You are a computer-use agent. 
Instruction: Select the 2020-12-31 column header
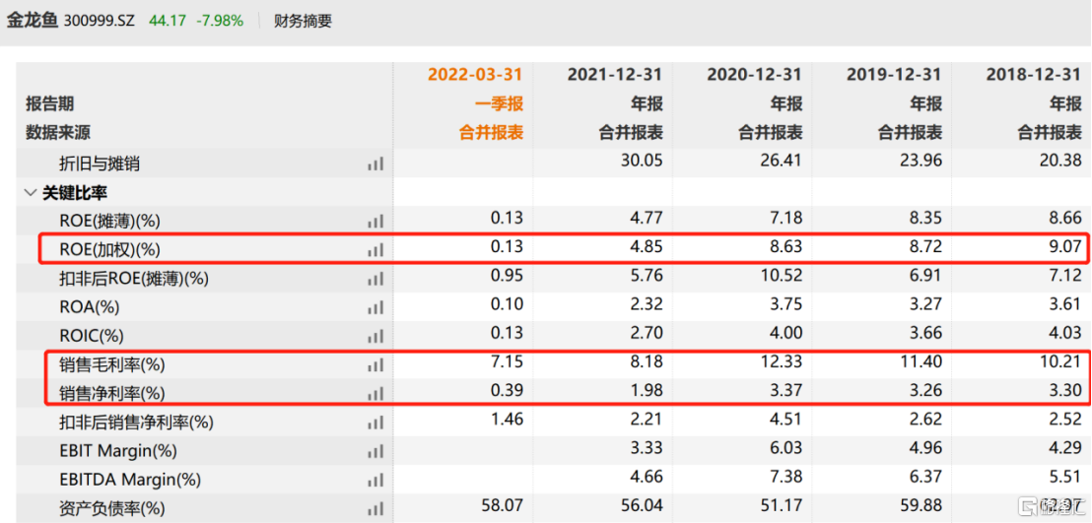coord(754,74)
